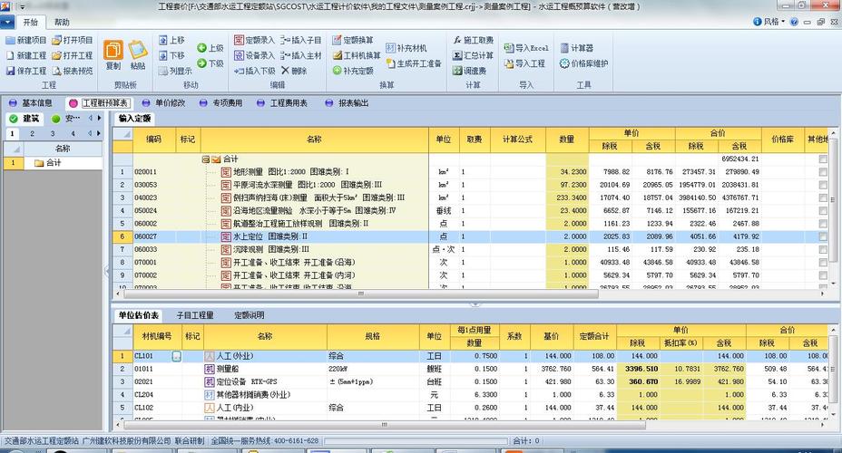Open 定额换算 quota conversion
Image resolution: width=842 pixels, height=453 pixels.
click(337, 40)
